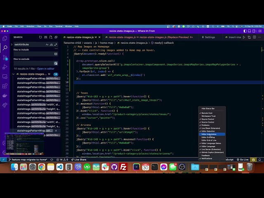Dismiss the highlighted stateImagePatternWrap.set search result
This screenshot has width=264, height=198.
56,131
